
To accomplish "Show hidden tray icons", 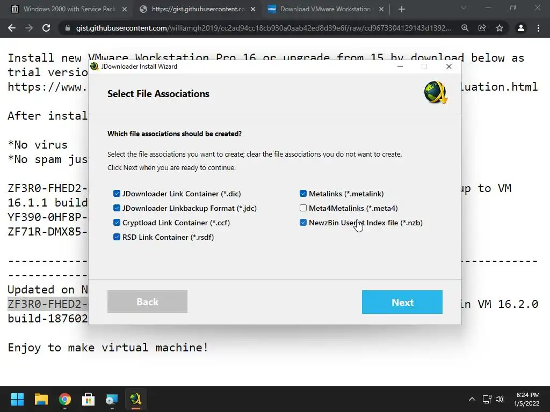I will tap(472, 399).
